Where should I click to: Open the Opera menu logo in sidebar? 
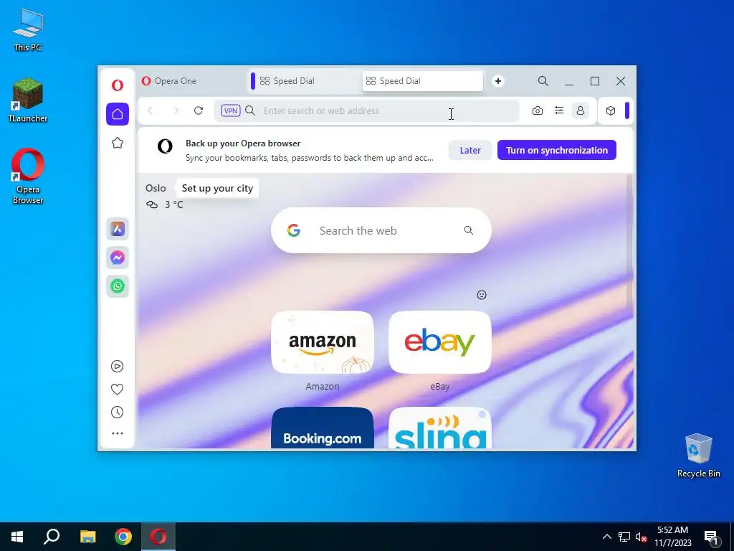pyautogui.click(x=118, y=85)
